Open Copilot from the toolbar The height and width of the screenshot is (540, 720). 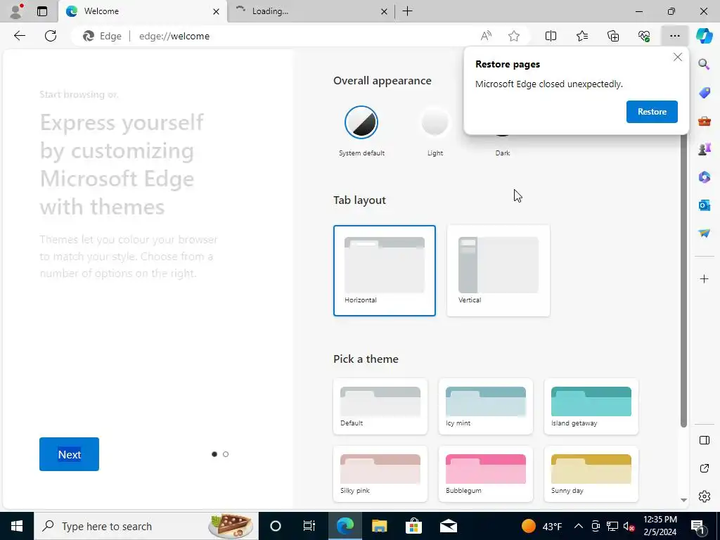tap(704, 36)
